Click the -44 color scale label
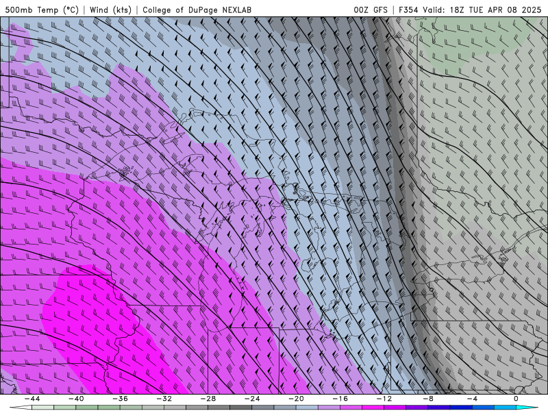This screenshot has height=411, width=548. pos(32,399)
